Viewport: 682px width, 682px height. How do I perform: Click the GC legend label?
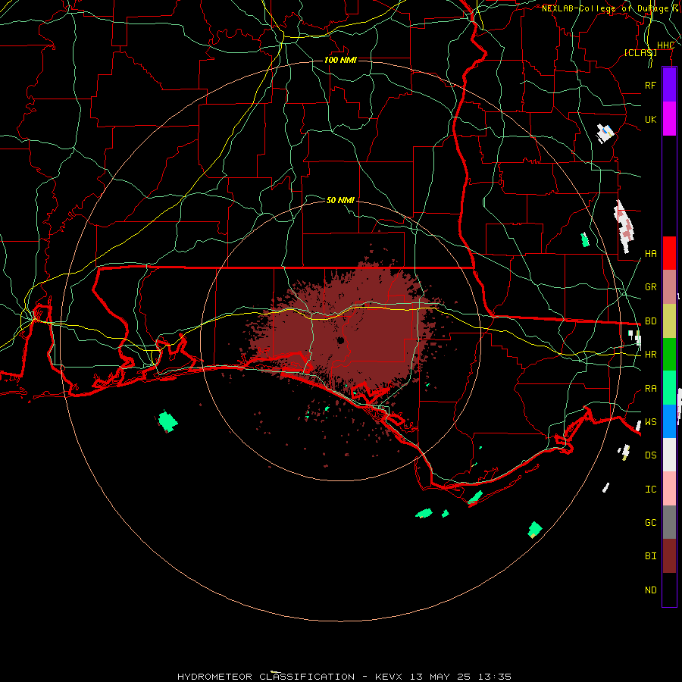click(x=650, y=522)
